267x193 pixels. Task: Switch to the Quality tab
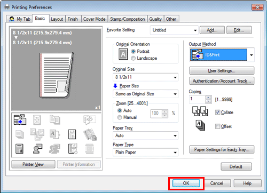click(x=155, y=19)
